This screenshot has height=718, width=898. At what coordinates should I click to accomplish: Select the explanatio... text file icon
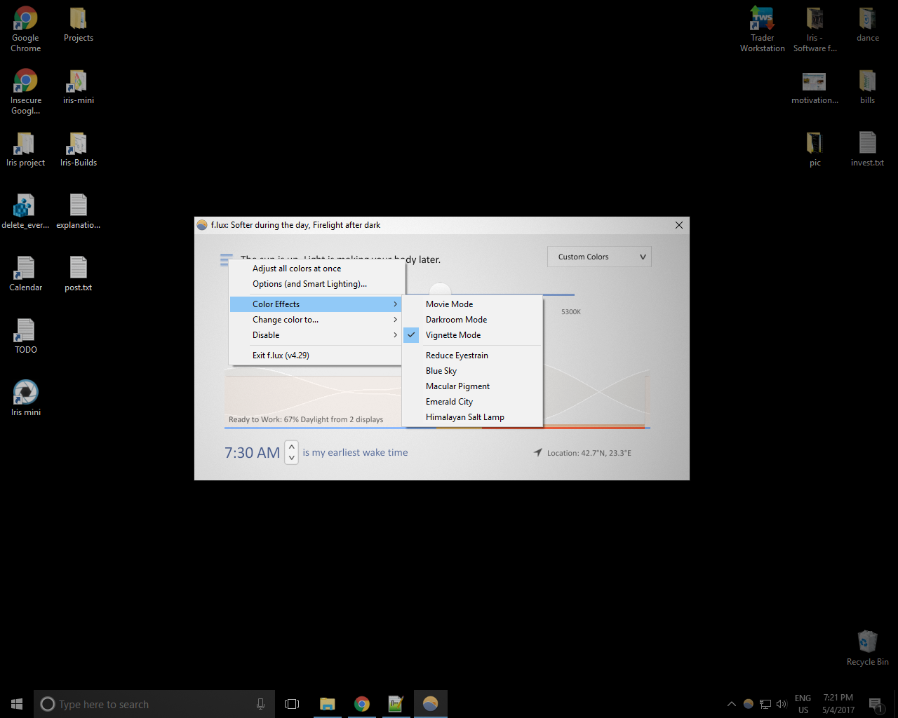pos(78,212)
